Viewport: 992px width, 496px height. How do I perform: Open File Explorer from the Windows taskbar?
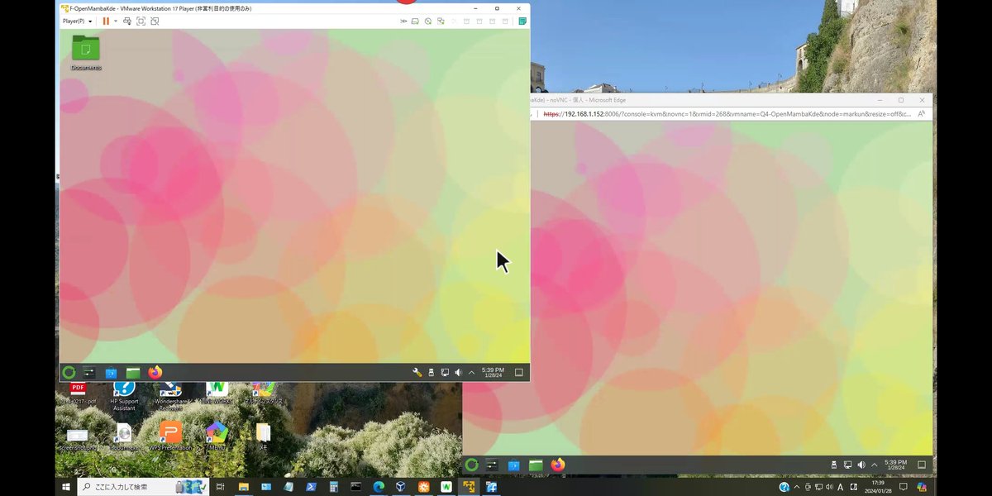(244, 487)
